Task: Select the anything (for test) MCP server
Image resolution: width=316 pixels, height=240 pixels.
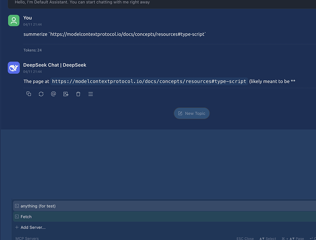Action: click(164, 206)
